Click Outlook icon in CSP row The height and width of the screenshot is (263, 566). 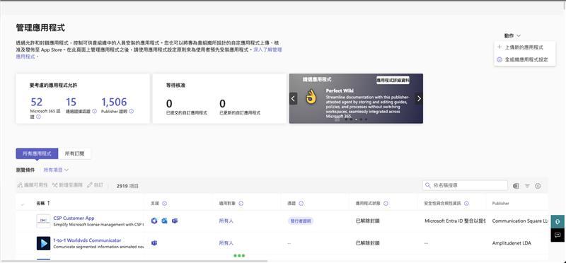[x=165, y=221]
